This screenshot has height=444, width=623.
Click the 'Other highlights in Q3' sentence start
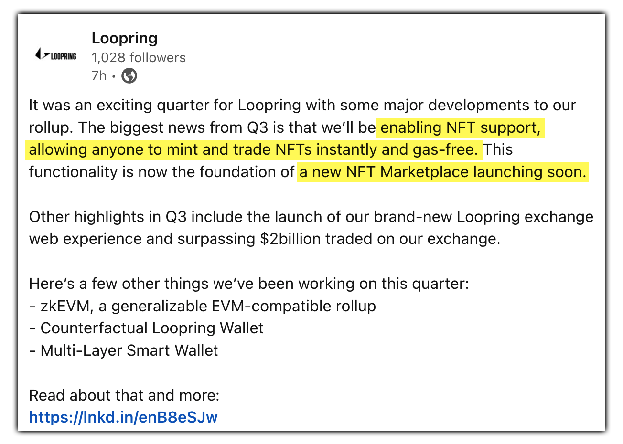point(102,216)
